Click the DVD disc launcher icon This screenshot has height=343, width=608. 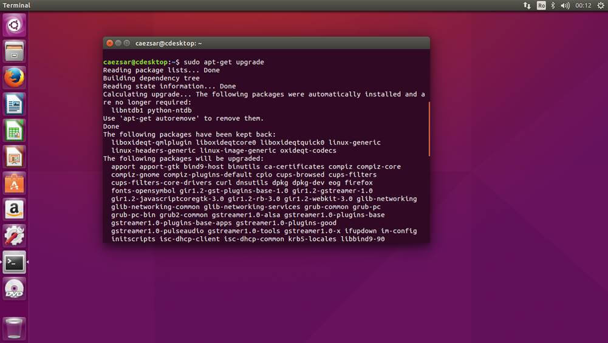click(14, 289)
